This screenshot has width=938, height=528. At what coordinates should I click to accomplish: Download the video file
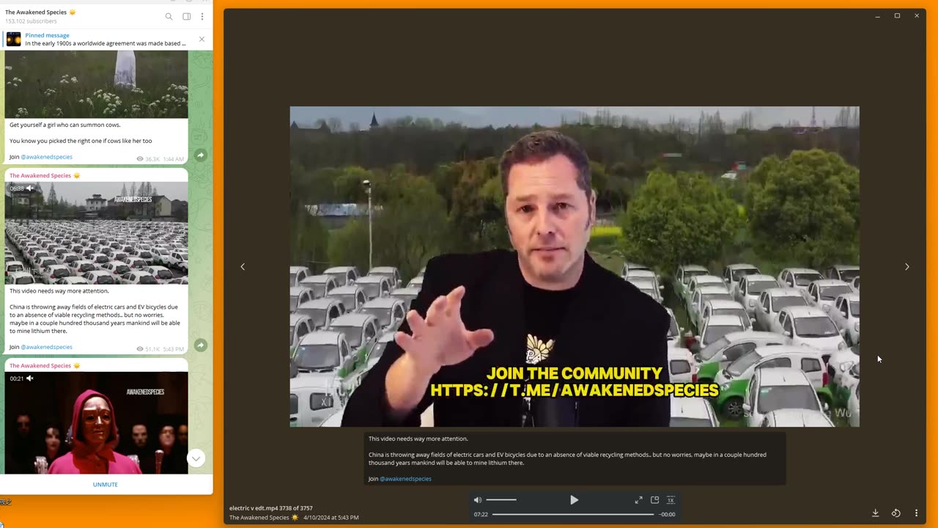[x=875, y=513]
